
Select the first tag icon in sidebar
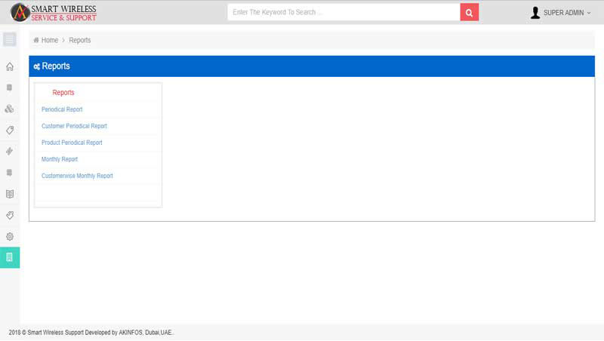tap(10, 130)
